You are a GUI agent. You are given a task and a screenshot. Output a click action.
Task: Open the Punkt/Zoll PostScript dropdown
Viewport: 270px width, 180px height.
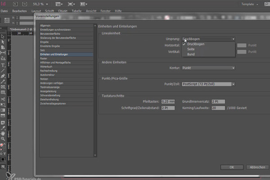coord(208,84)
